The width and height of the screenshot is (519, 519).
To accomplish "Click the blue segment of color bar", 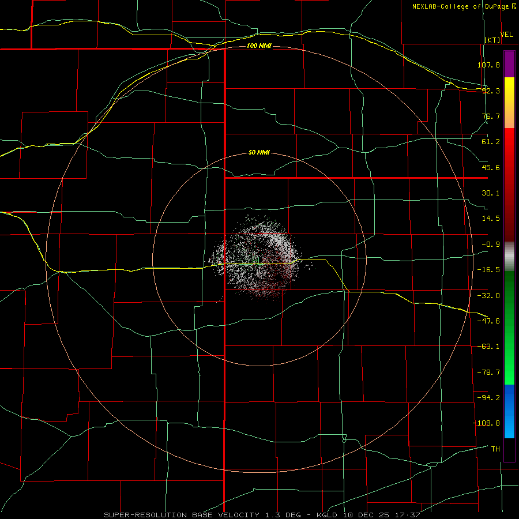I will point(509,411).
